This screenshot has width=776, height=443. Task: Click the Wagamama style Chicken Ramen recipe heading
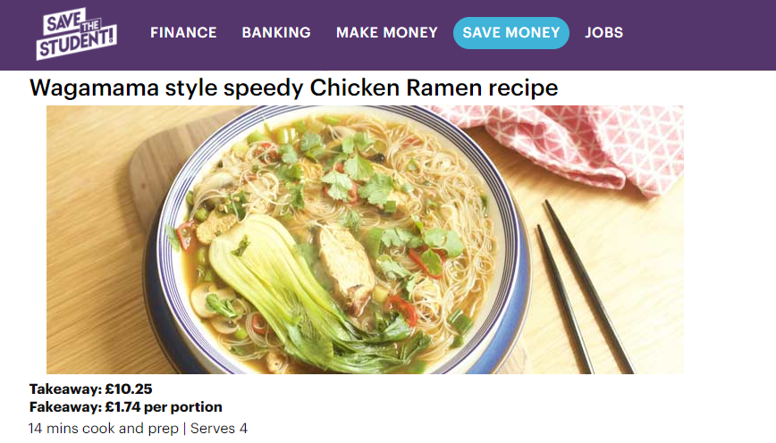pos(293,88)
